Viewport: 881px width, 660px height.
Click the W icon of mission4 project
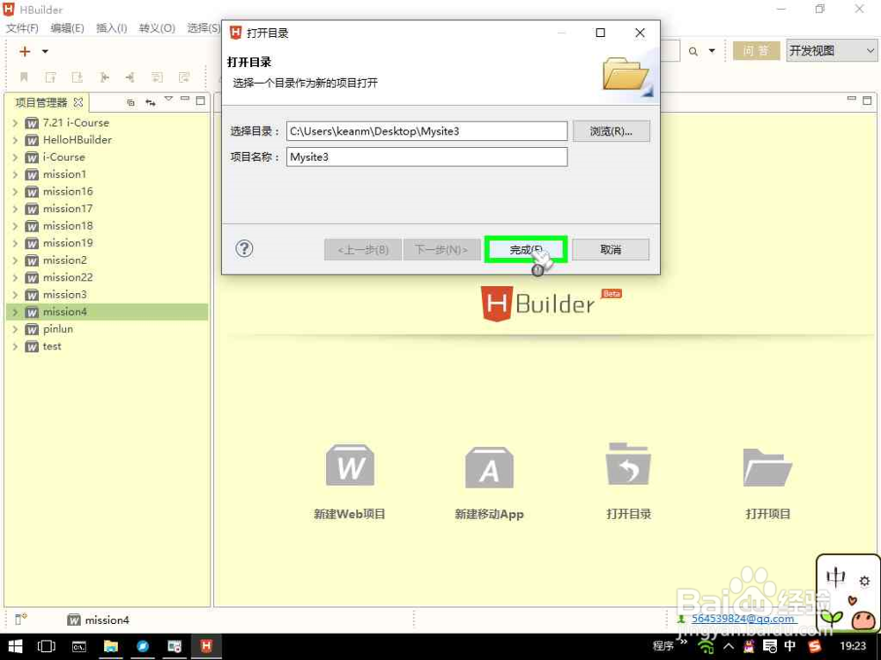pyautogui.click(x=32, y=312)
